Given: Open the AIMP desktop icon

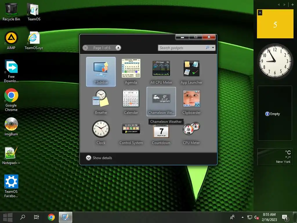Looking at the screenshot, I should 11,40.
